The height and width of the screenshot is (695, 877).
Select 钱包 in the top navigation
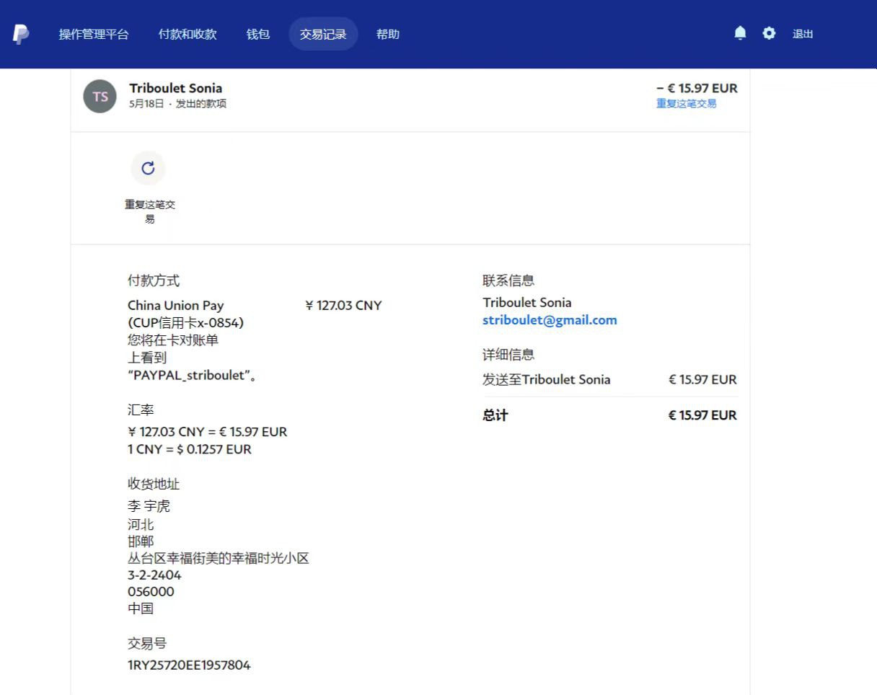pyautogui.click(x=258, y=34)
